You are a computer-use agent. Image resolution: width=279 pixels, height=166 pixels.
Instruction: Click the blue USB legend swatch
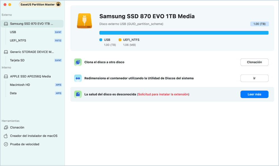coord(101,40)
